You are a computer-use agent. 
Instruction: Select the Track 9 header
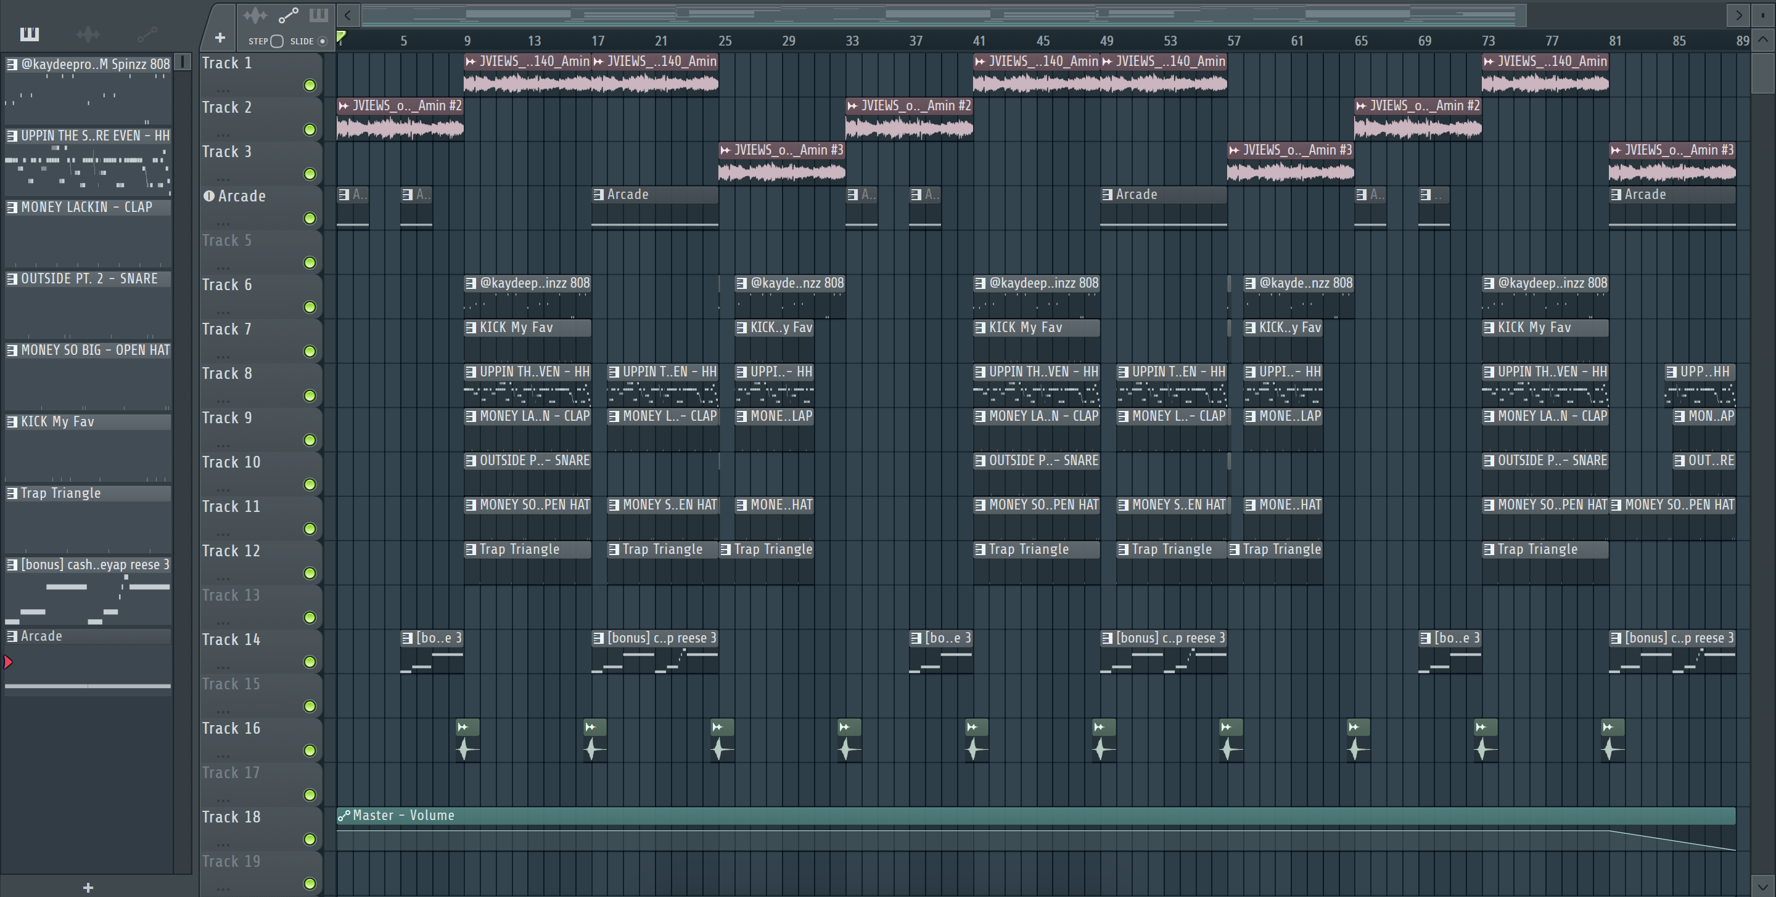(261, 429)
